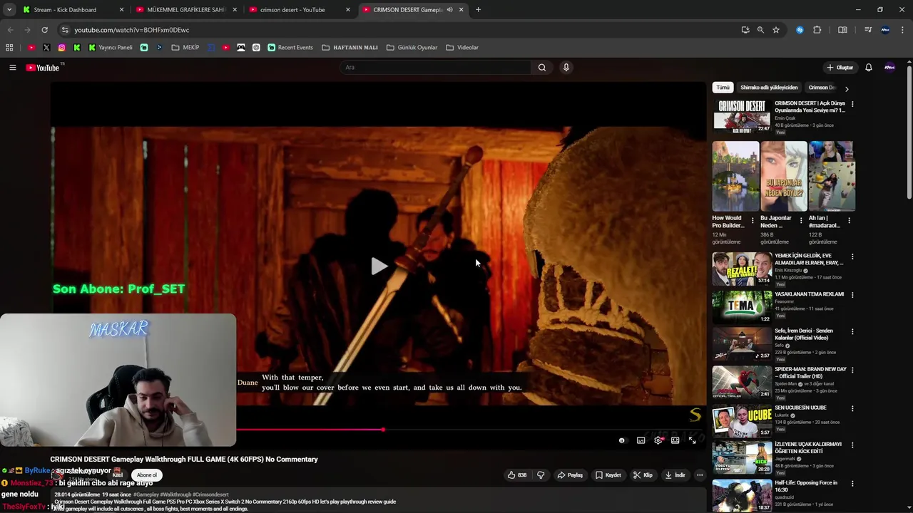Start voice search with the microphone icon
Image resolution: width=913 pixels, height=513 pixels.
pos(566,68)
